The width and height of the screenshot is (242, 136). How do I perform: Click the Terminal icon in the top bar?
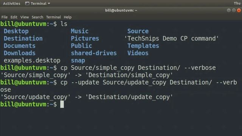tap(27, 3)
